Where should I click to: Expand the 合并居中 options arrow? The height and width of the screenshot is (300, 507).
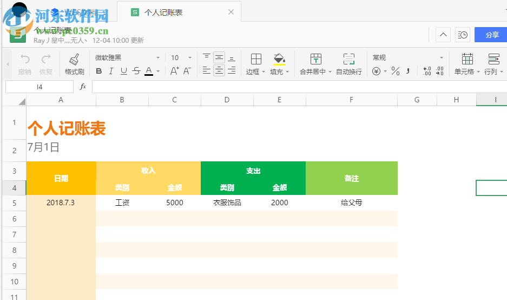pos(330,72)
